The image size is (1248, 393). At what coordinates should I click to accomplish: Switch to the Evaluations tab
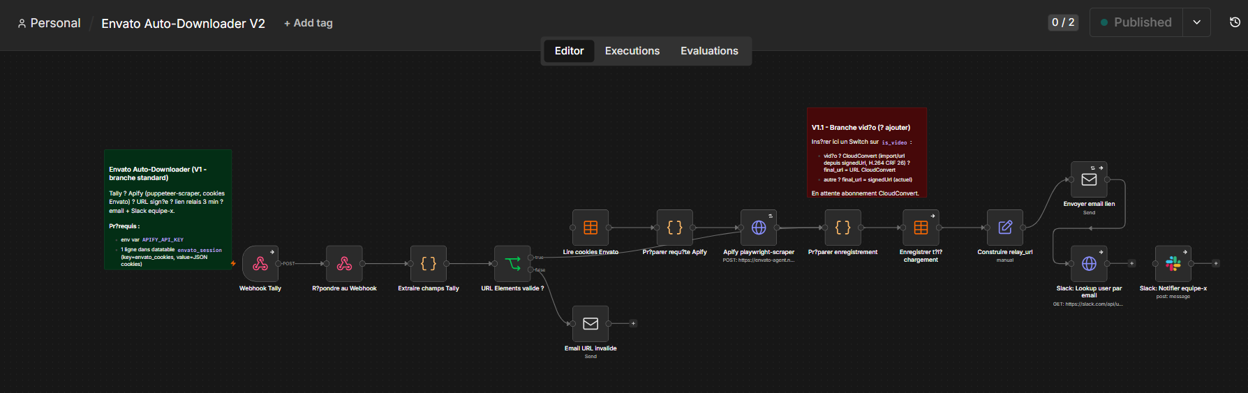pos(709,51)
